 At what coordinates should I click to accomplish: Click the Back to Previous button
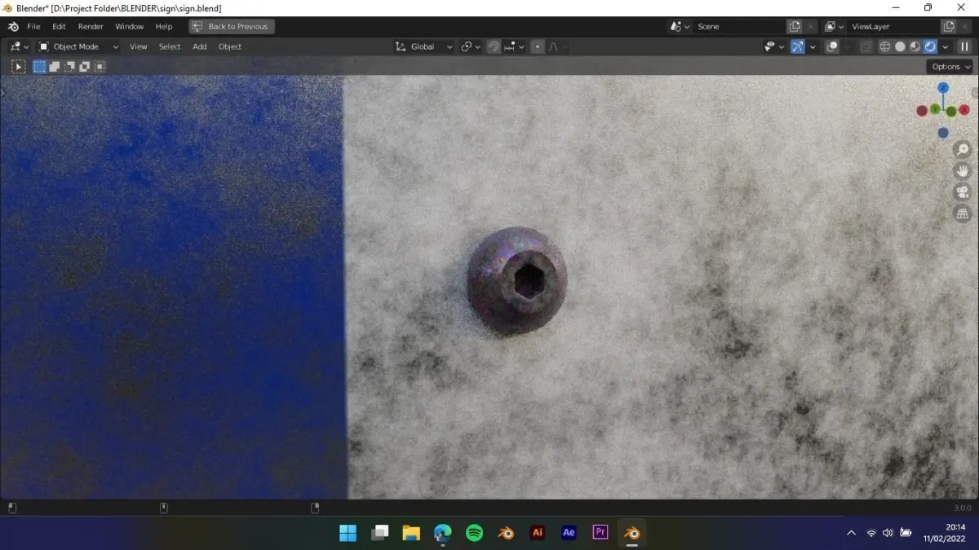pos(232,26)
